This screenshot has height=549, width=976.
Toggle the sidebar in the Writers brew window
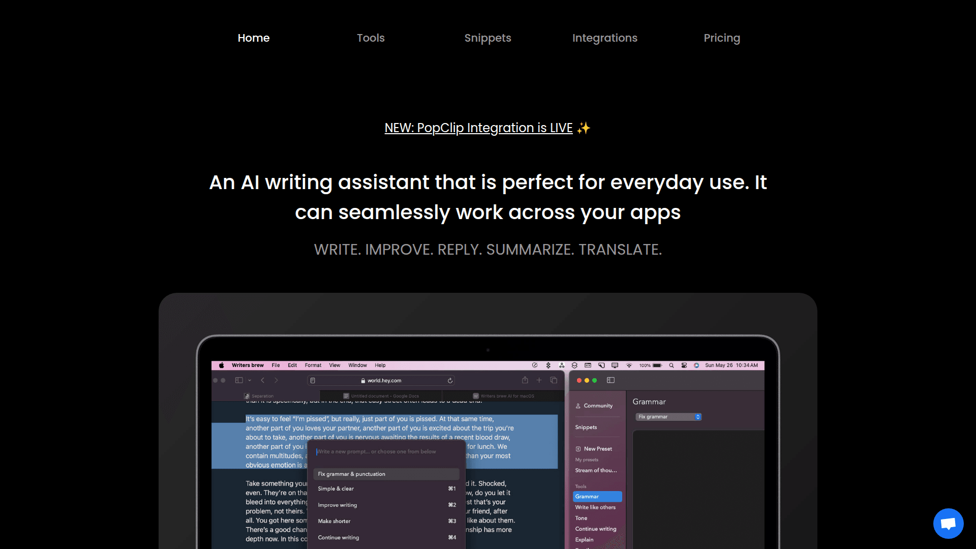[x=611, y=380]
